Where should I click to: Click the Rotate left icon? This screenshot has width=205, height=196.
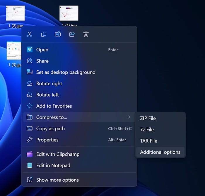pyautogui.click(x=30, y=95)
